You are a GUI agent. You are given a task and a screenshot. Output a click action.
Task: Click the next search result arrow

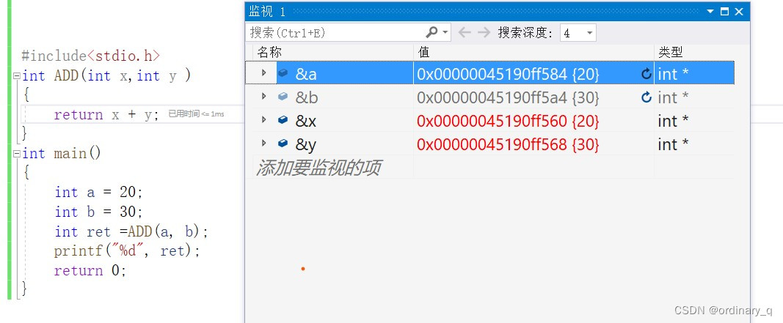(484, 33)
